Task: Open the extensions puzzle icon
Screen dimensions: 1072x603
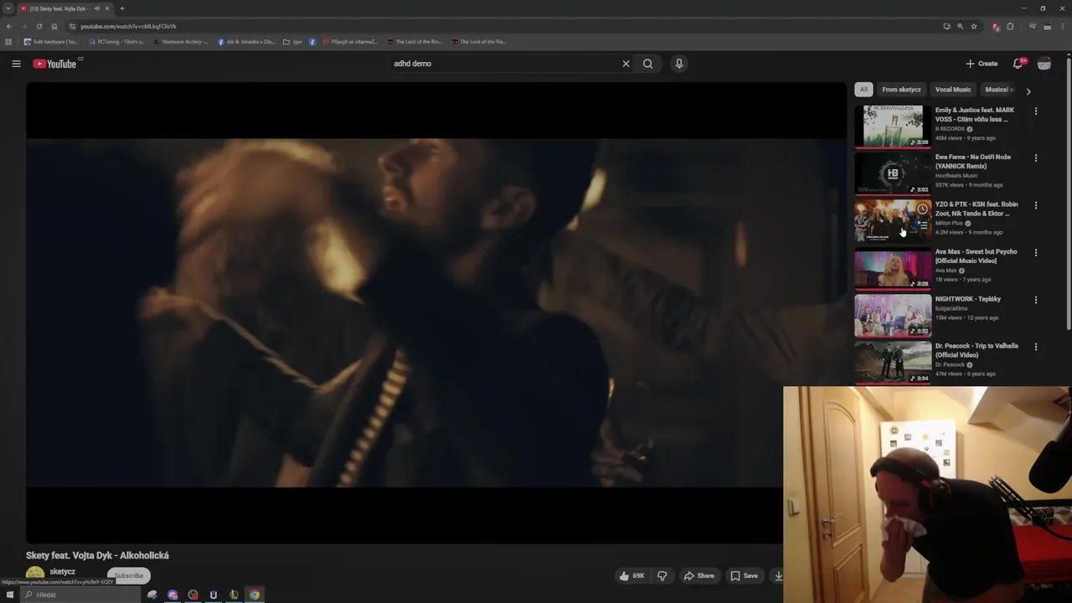Action: point(1010,26)
